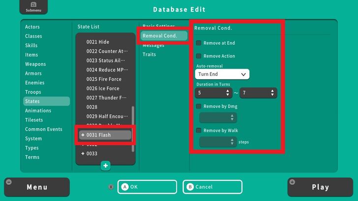
Task: Open the Auto-removal Turn End dropdown
Action: tap(222, 74)
